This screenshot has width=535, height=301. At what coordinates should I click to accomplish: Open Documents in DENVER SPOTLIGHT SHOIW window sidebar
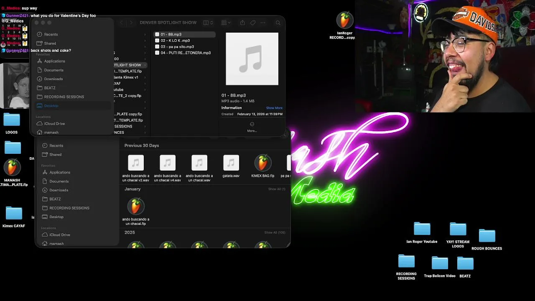coord(50,70)
